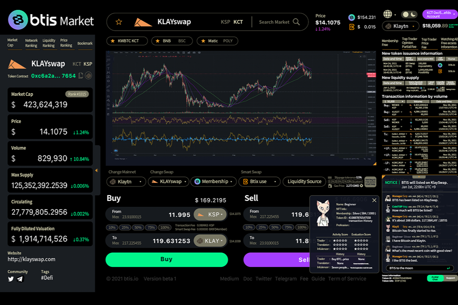Open the klayswap.com website link
This screenshot has height=305, width=458.
(32, 259)
